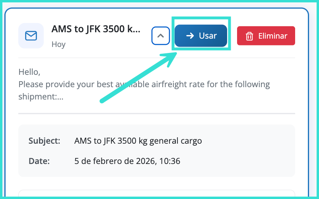Click the 5 de febrero de 2026, 10:36 timestamp
The width and height of the screenshot is (319, 199).
pos(127,161)
